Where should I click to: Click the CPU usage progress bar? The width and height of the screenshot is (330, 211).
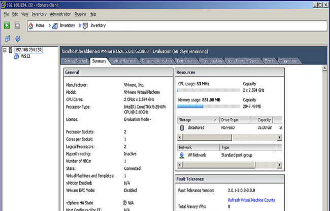pyautogui.click(x=209, y=90)
